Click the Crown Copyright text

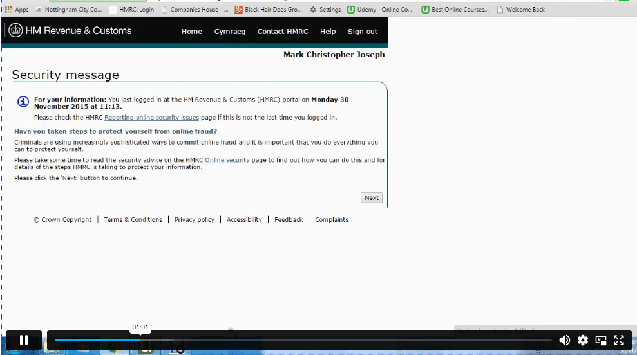pos(63,219)
